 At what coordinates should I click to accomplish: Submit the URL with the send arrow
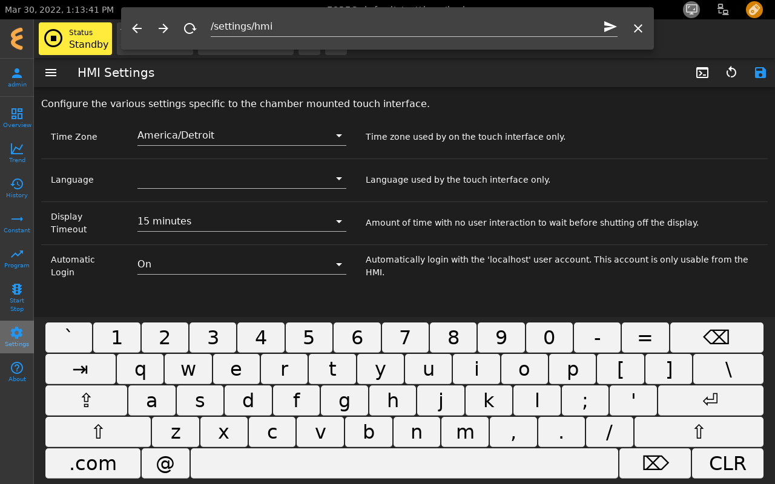point(610,27)
